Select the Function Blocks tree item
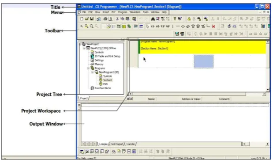 (103, 88)
